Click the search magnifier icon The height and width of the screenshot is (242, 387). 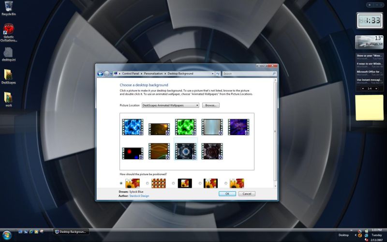[274, 74]
